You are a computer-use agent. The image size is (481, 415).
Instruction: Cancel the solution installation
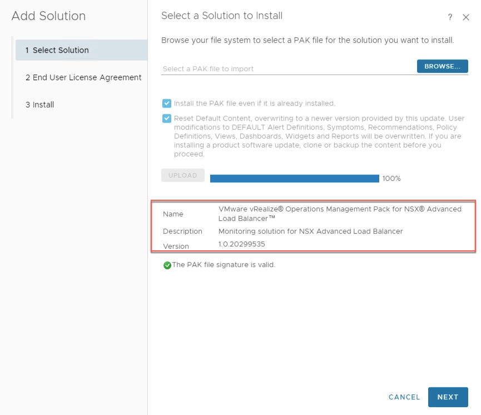(404, 397)
